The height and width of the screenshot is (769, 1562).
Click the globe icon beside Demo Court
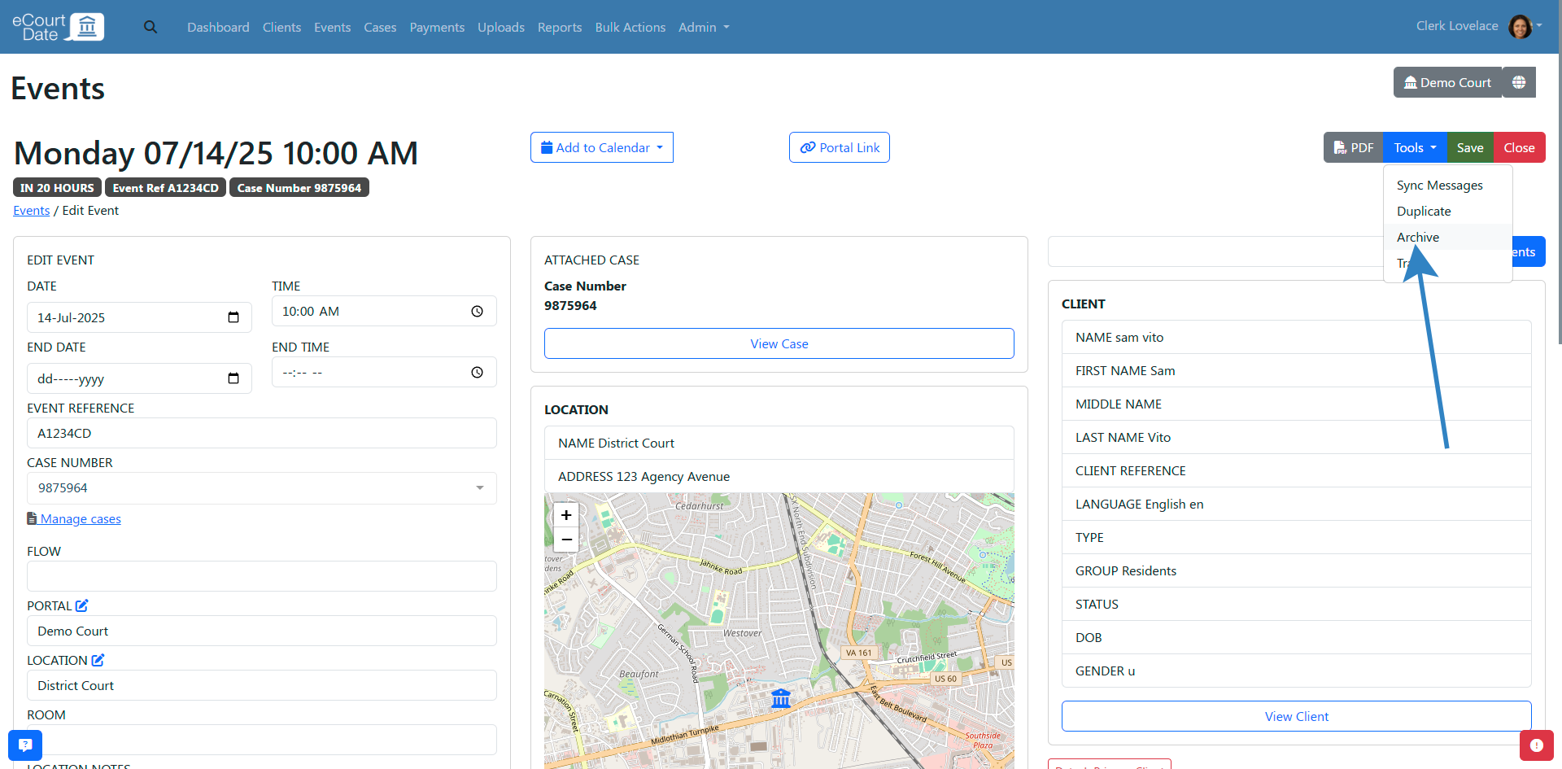1519,82
